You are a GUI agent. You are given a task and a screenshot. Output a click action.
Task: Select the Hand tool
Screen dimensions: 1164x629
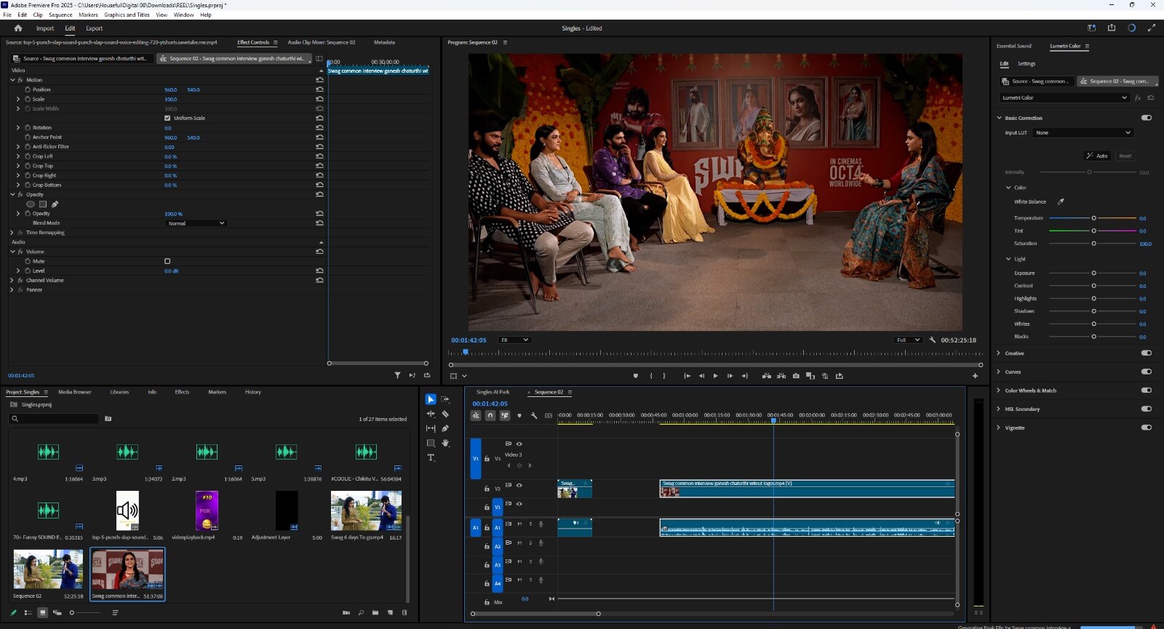[x=445, y=443]
